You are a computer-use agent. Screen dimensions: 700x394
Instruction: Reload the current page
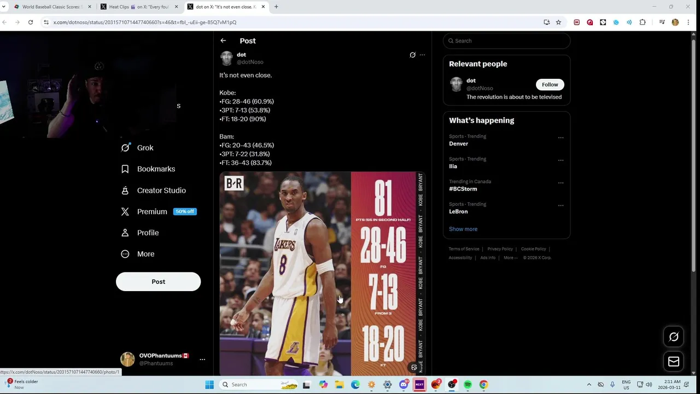click(x=31, y=22)
